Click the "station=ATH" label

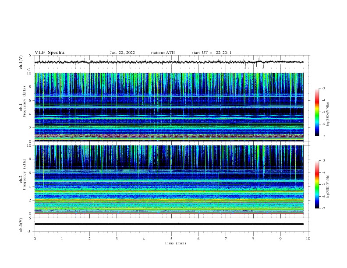pos(163,53)
